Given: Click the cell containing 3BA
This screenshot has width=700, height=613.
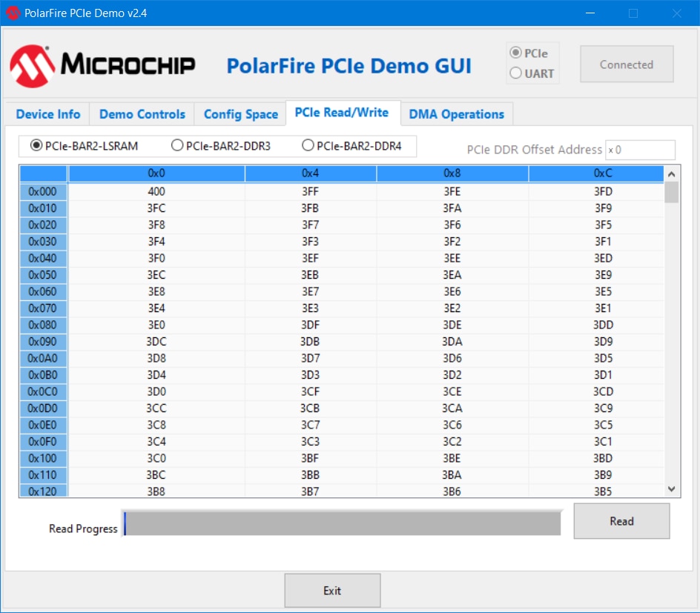Looking at the screenshot, I should (452, 475).
